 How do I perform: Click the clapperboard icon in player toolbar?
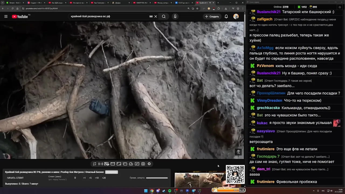pos(113,164)
